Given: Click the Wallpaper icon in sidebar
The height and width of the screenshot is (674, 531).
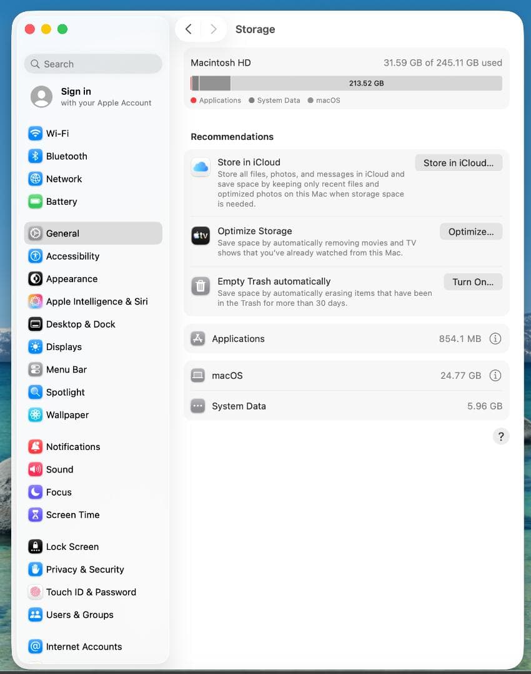Looking at the screenshot, I should point(36,415).
